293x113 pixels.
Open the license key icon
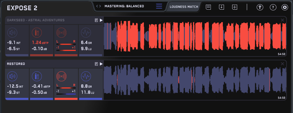(260, 7)
